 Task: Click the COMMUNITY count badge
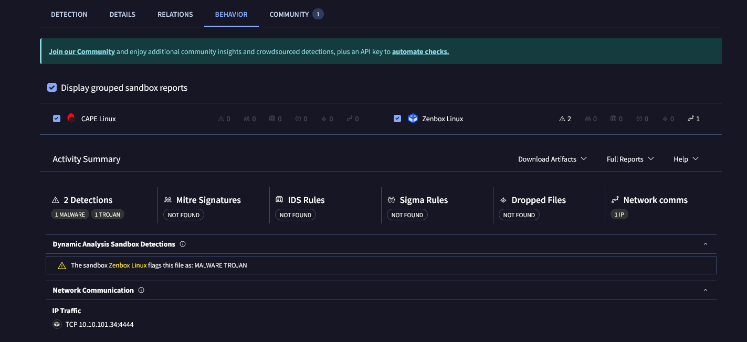(x=318, y=14)
